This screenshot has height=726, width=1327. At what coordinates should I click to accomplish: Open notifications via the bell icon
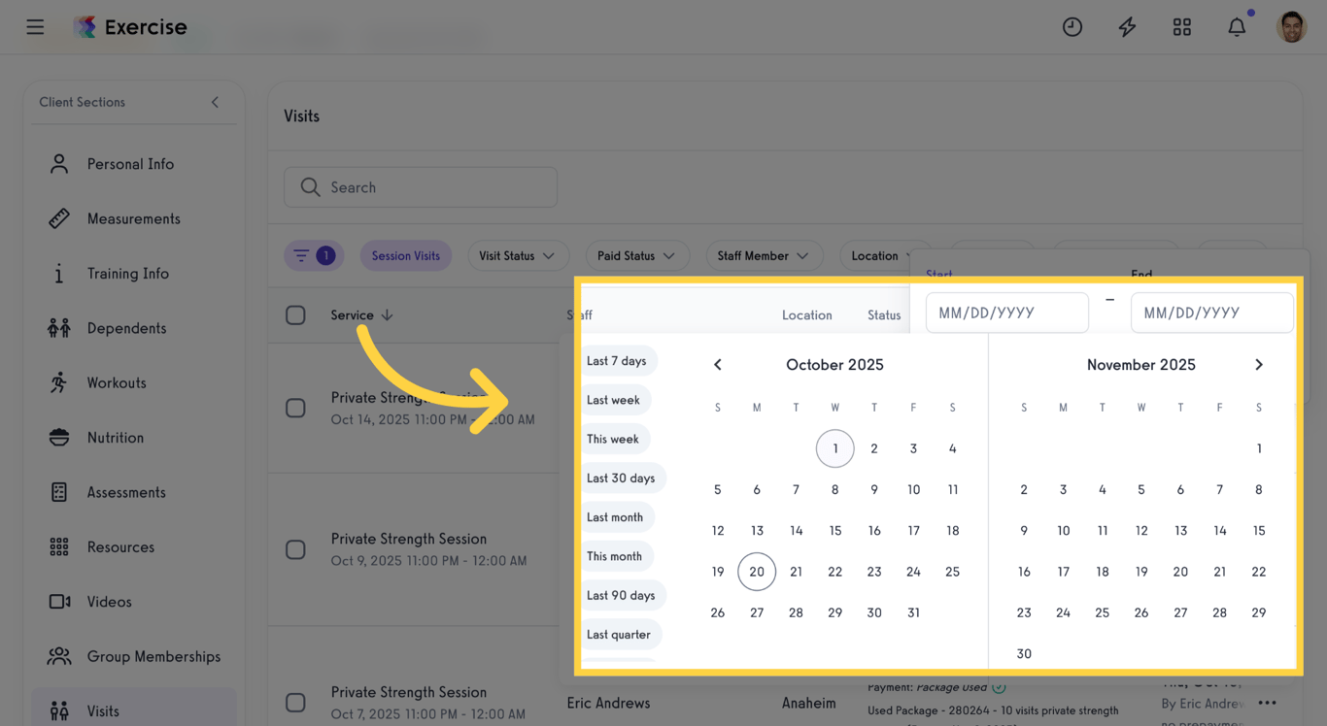[1237, 26]
